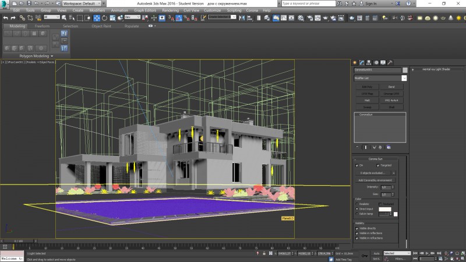Open the Utilities panel hammer icon
The width and height of the screenshot is (466, 262).
(x=390, y=62)
